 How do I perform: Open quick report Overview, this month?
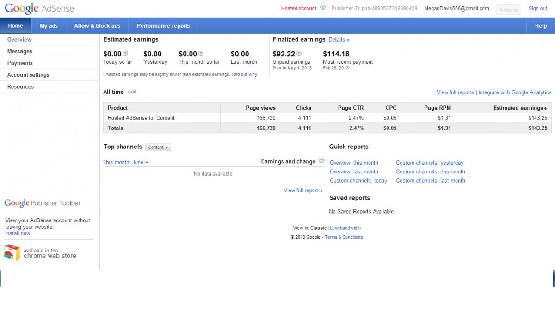354,163
